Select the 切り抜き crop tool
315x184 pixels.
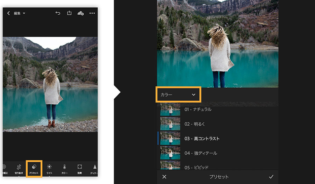[19, 169]
